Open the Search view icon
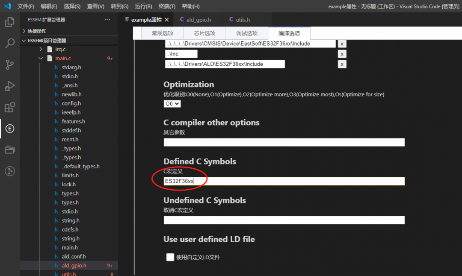 click(9, 44)
